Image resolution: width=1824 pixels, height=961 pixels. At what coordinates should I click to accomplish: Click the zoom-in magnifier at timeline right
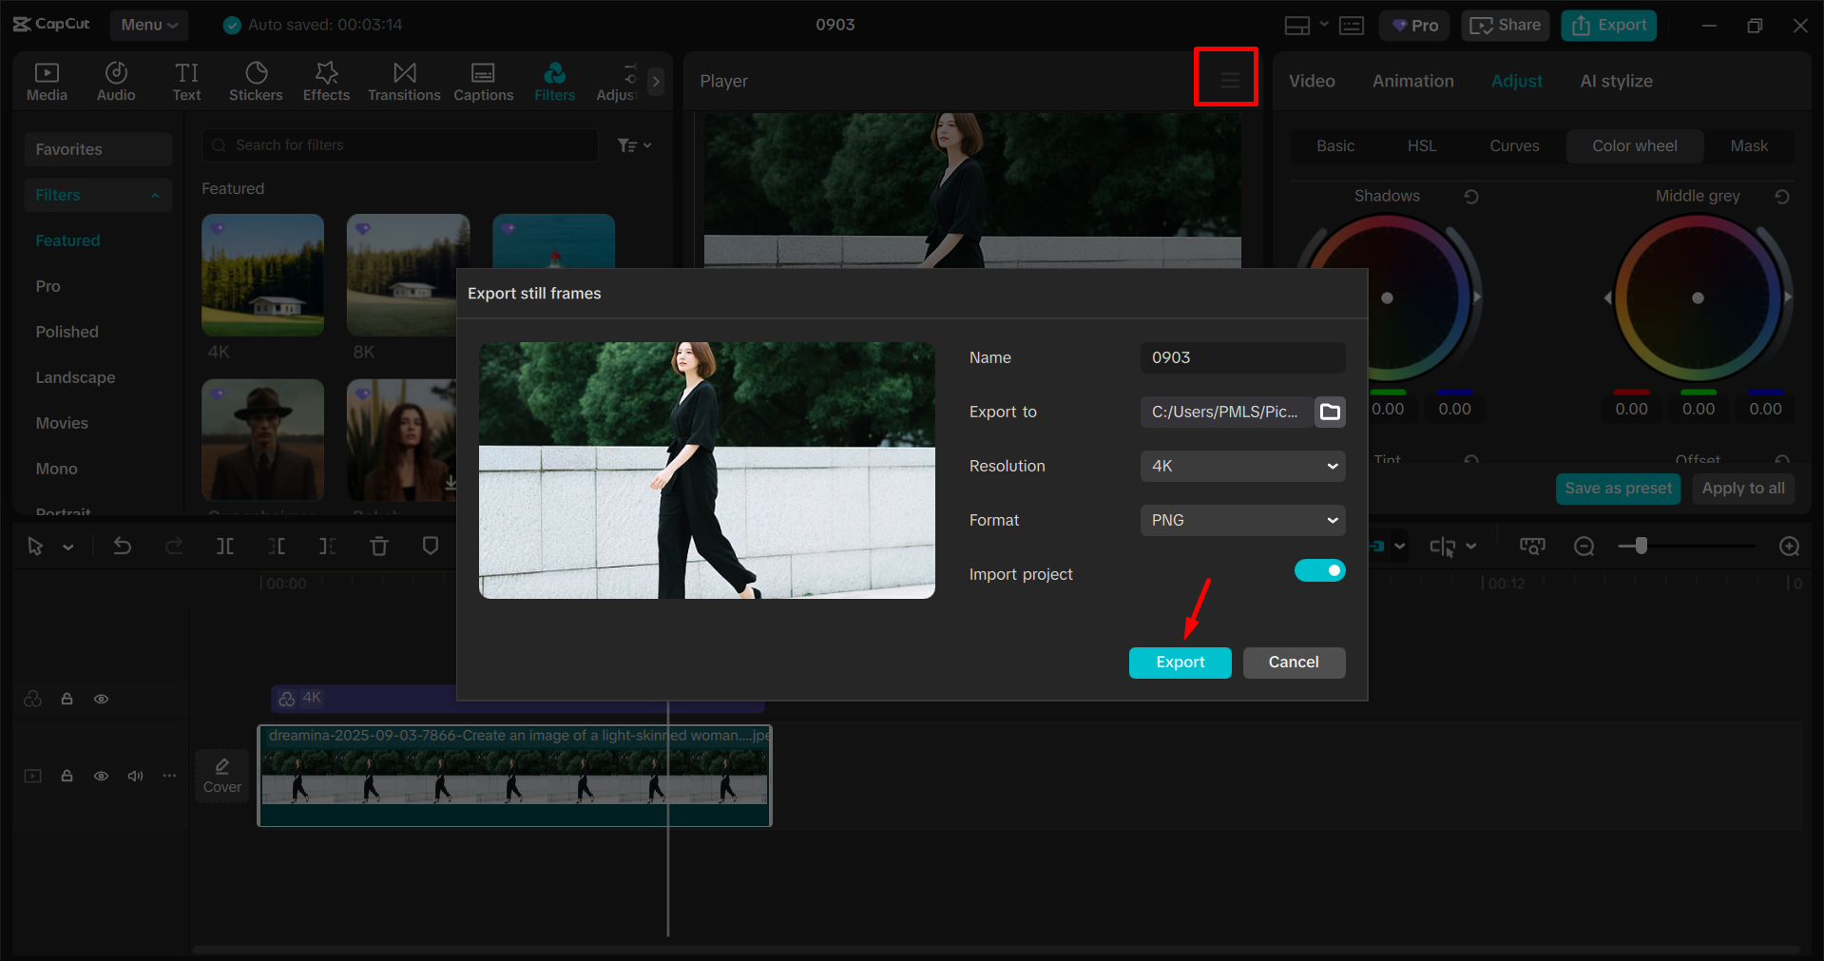point(1789,546)
